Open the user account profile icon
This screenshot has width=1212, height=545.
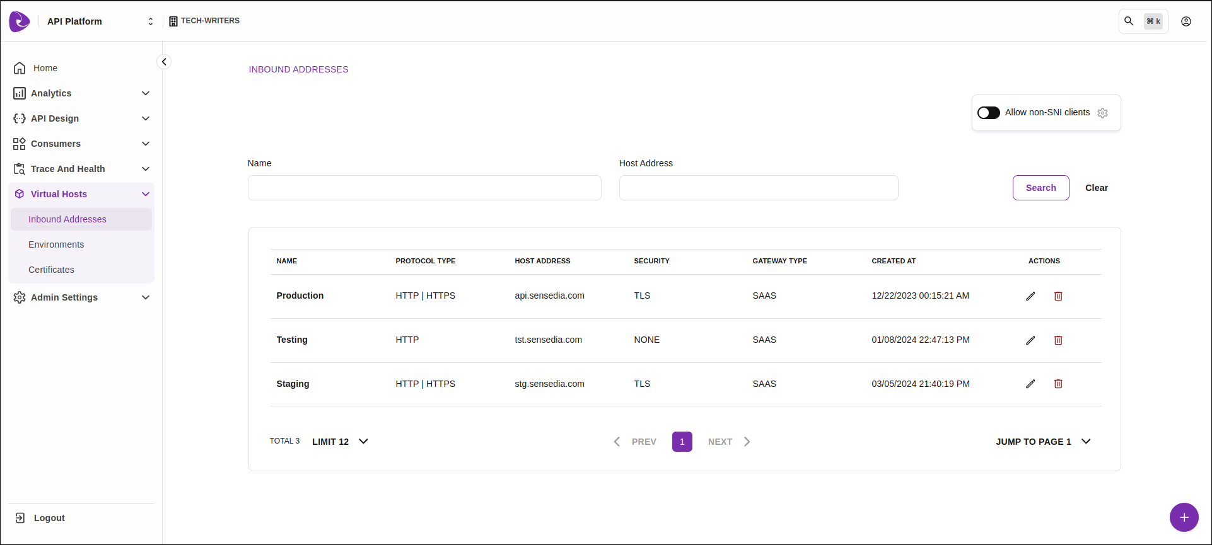[1186, 21]
